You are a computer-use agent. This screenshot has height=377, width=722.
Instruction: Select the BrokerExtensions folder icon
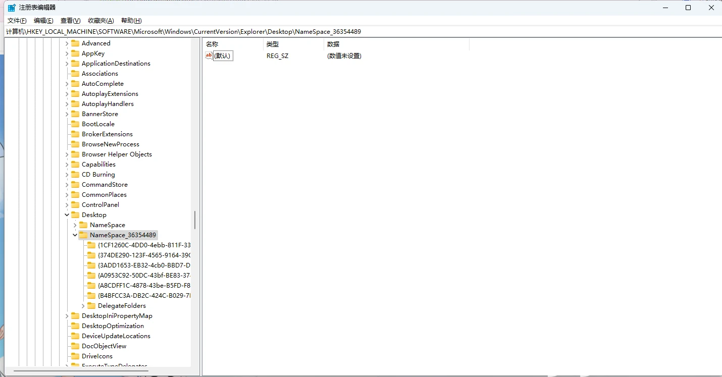pyautogui.click(x=75, y=134)
